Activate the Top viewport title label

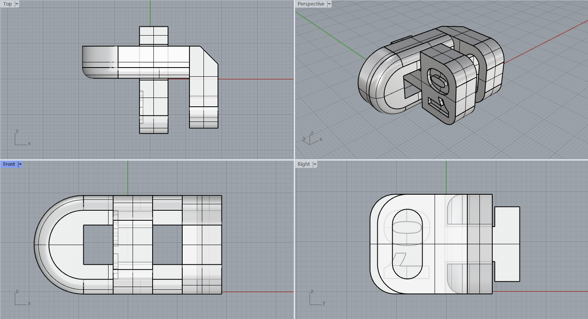(x=8, y=4)
